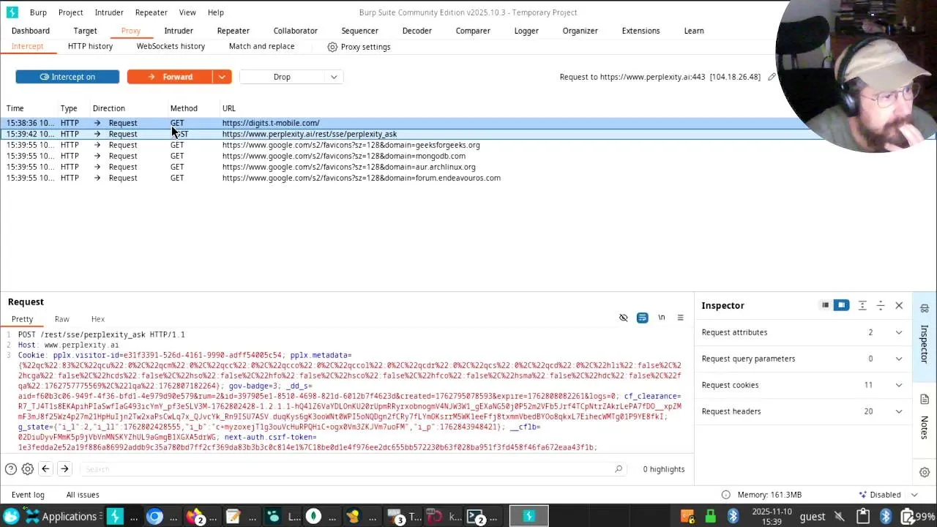Go to next search match arrow
Image resolution: width=937 pixels, height=527 pixels.
coord(64,469)
